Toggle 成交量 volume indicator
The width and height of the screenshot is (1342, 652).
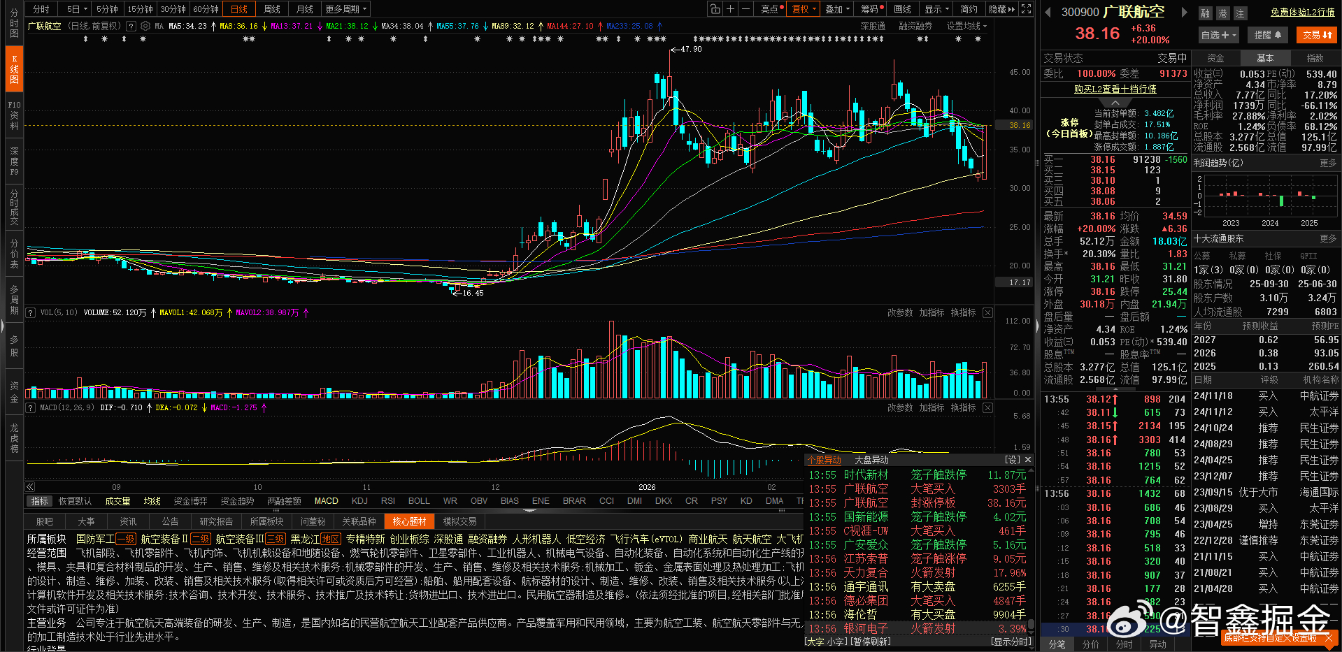click(x=117, y=501)
